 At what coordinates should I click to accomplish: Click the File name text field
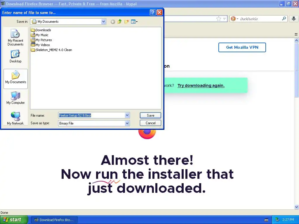click(91, 115)
